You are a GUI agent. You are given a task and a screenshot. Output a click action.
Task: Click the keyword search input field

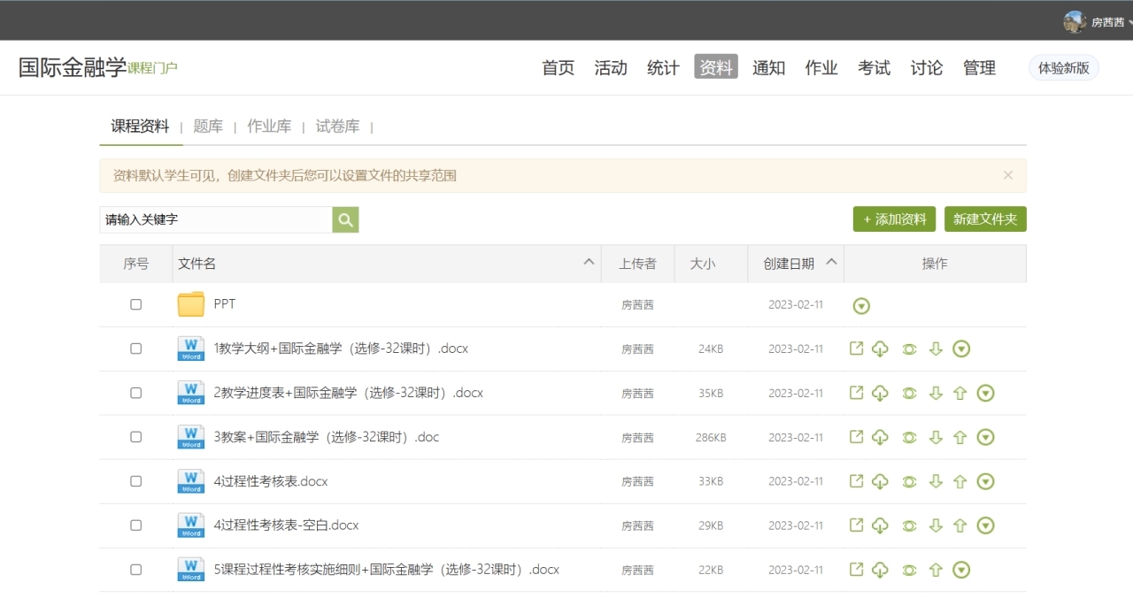[x=216, y=219]
